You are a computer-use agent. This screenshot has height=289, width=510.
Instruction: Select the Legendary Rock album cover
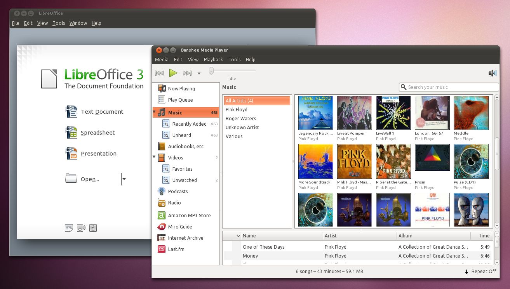[x=316, y=113]
